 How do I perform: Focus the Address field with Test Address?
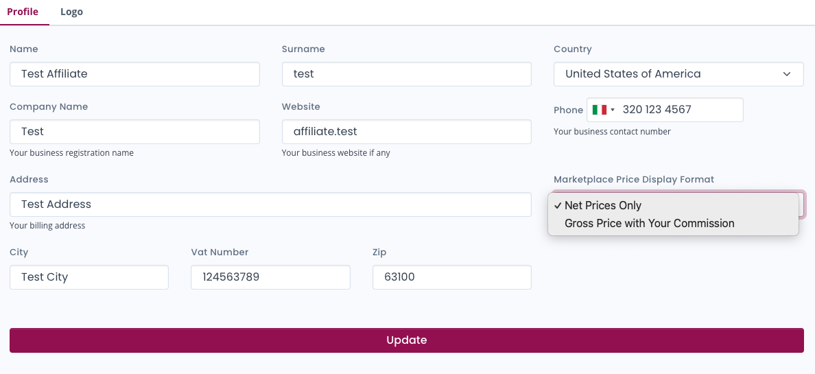pyautogui.click(x=270, y=204)
